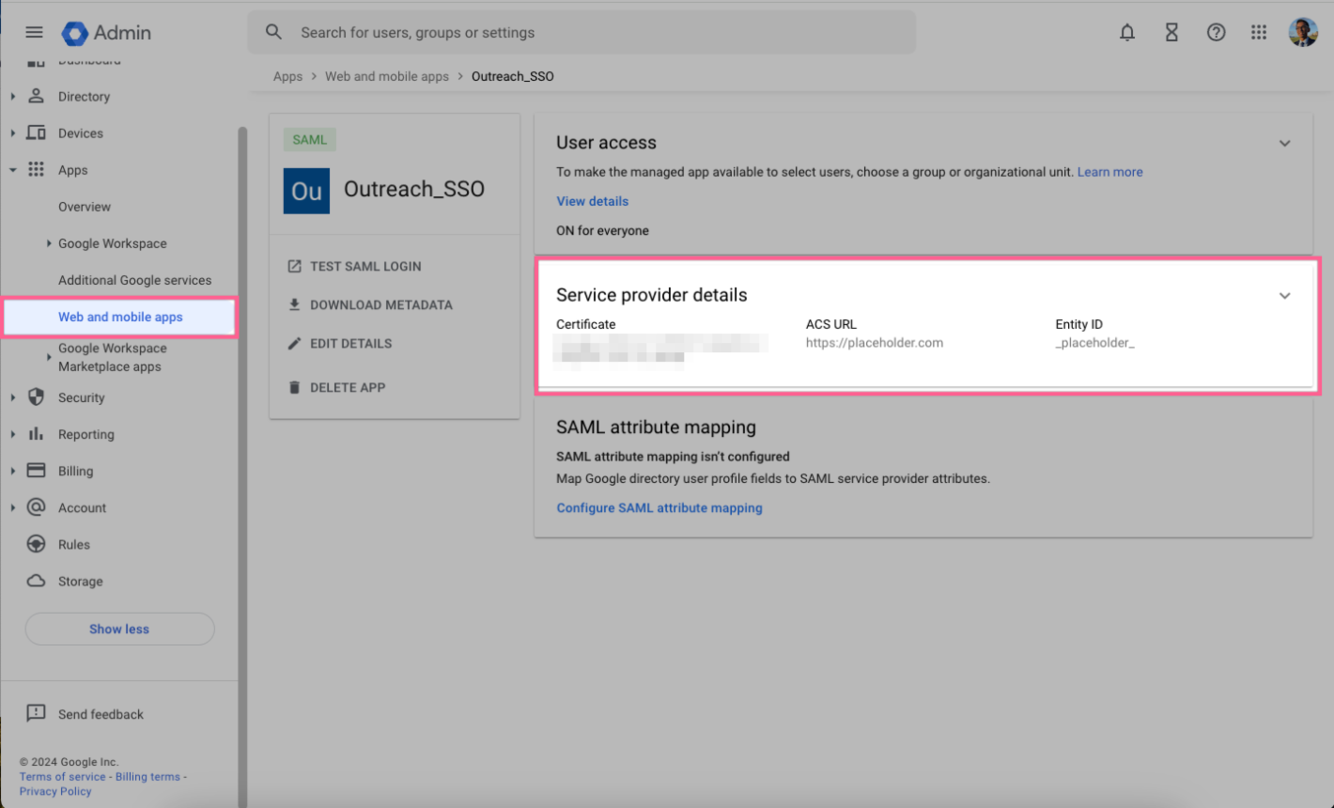
Task: Open Web and mobile apps breadcrumb
Action: (386, 76)
